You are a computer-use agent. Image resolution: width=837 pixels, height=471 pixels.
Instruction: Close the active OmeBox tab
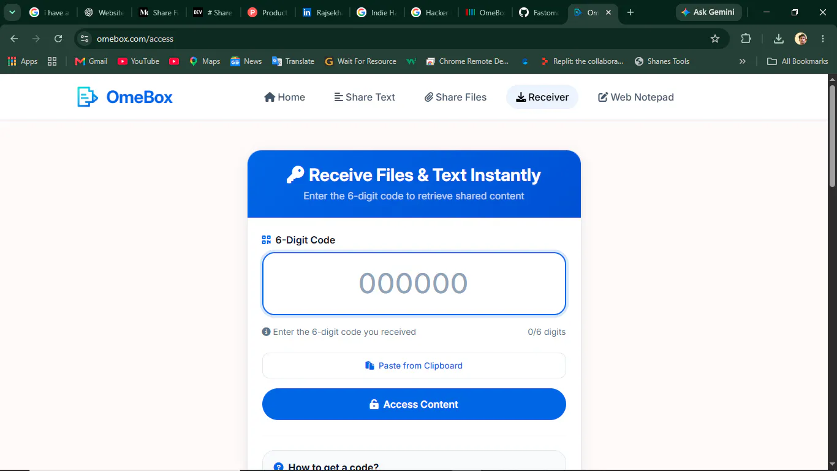pyautogui.click(x=608, y=12)
